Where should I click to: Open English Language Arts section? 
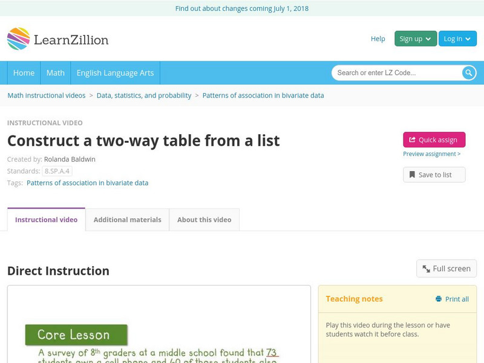coord(117,73)
